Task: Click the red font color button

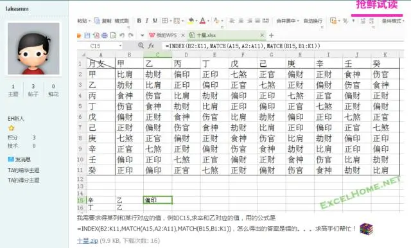Action: pyautogui.click(x=203, y=21)
